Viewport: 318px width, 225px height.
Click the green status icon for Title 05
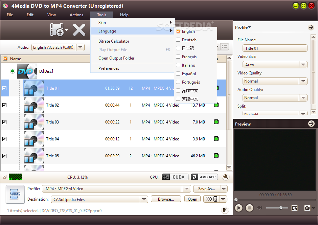[216, 156]
